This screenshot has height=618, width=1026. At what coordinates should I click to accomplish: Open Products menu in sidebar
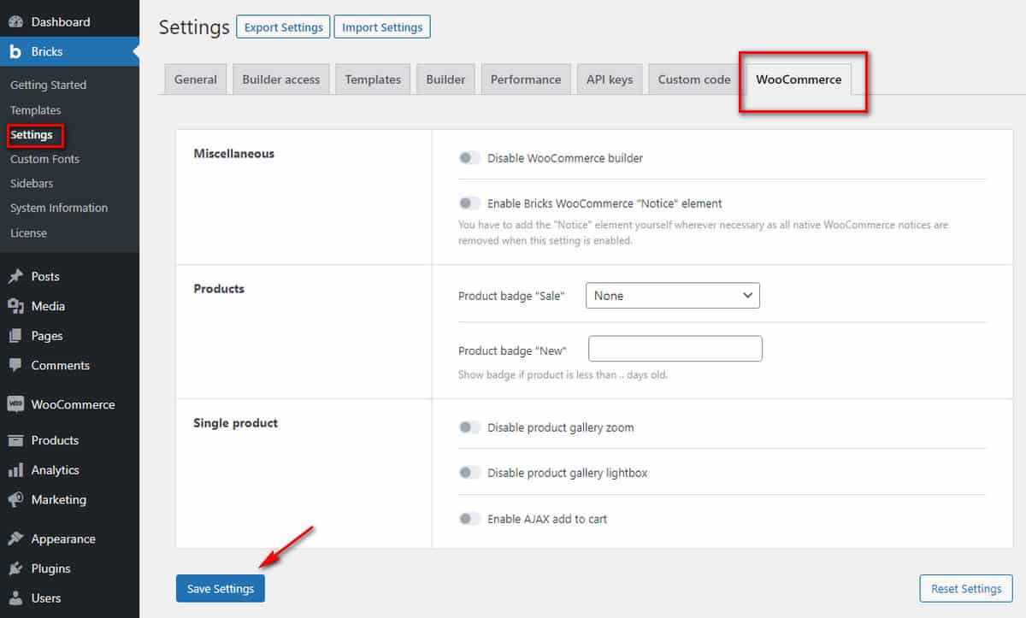[69, 440]
